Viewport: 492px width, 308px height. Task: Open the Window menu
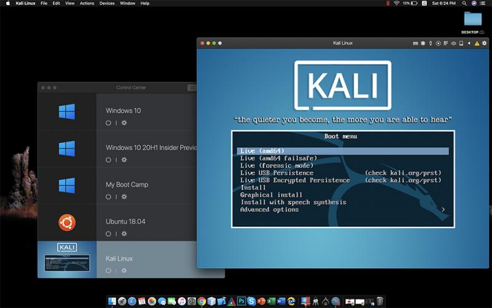pyautogui.click(x=127, y=3)
